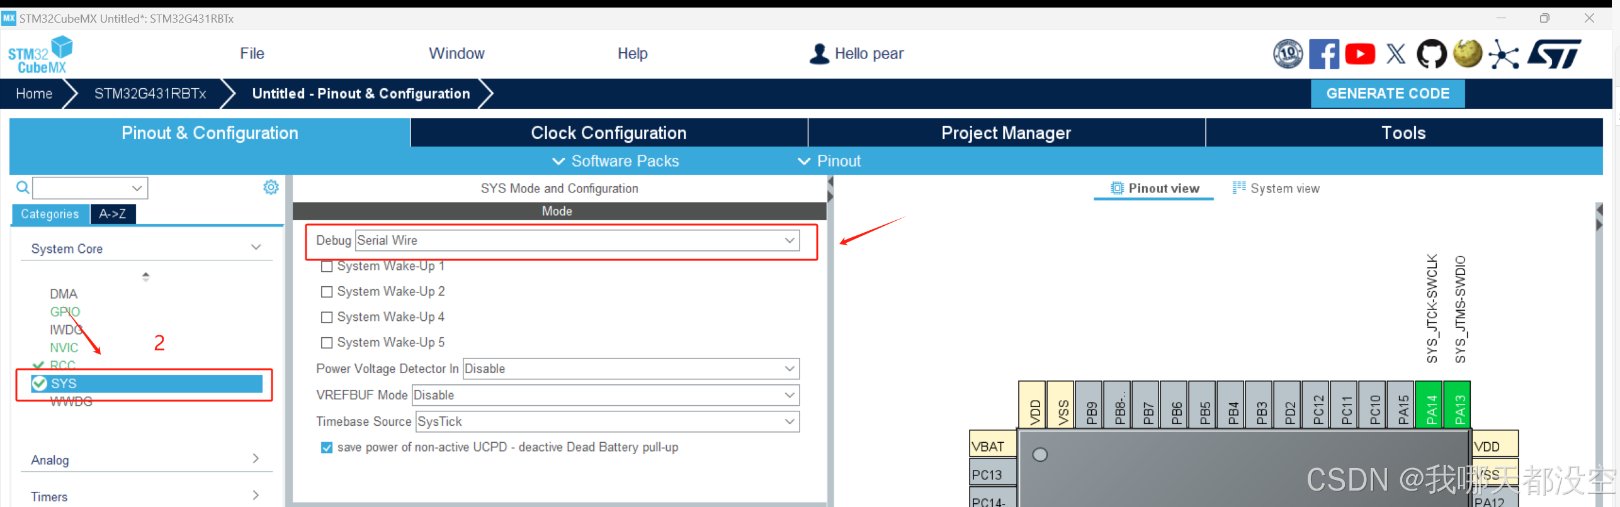Image resolution: width=1620 pixels, height=507 pixels.
Task: Open the Power Voltage Detector In dropdown
Action: 631,369
